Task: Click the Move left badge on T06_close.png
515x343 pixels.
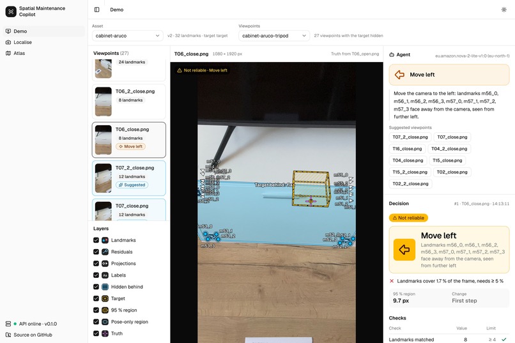Action: [x=131, y=146]
